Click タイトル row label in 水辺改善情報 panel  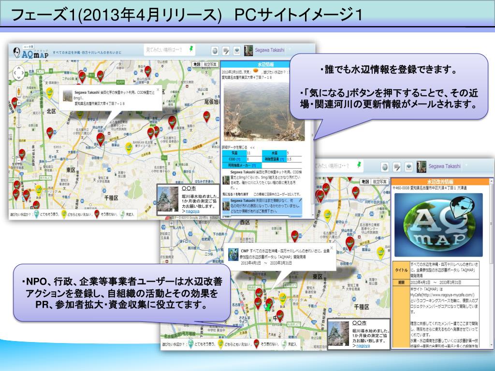401,270
